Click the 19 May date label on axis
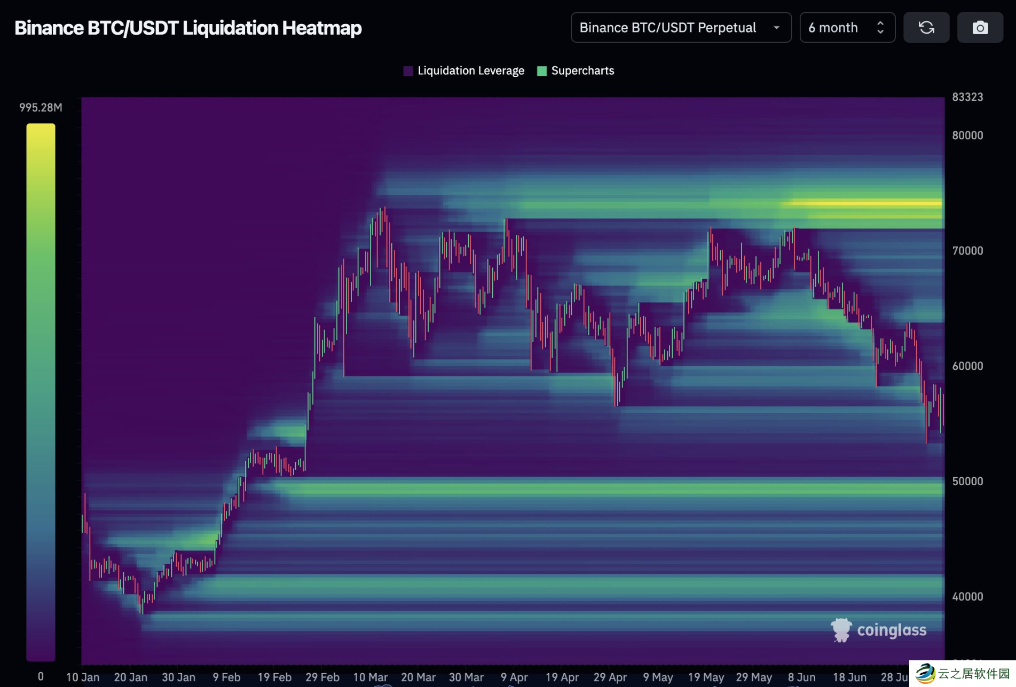 [706, 677]
